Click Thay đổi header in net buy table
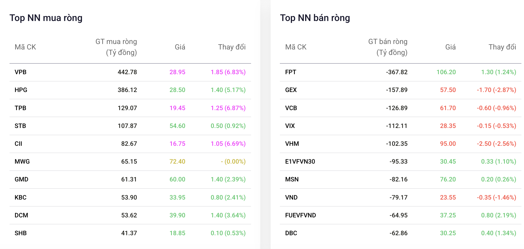This screenshot has height=249, width=524. coord(232,47)
